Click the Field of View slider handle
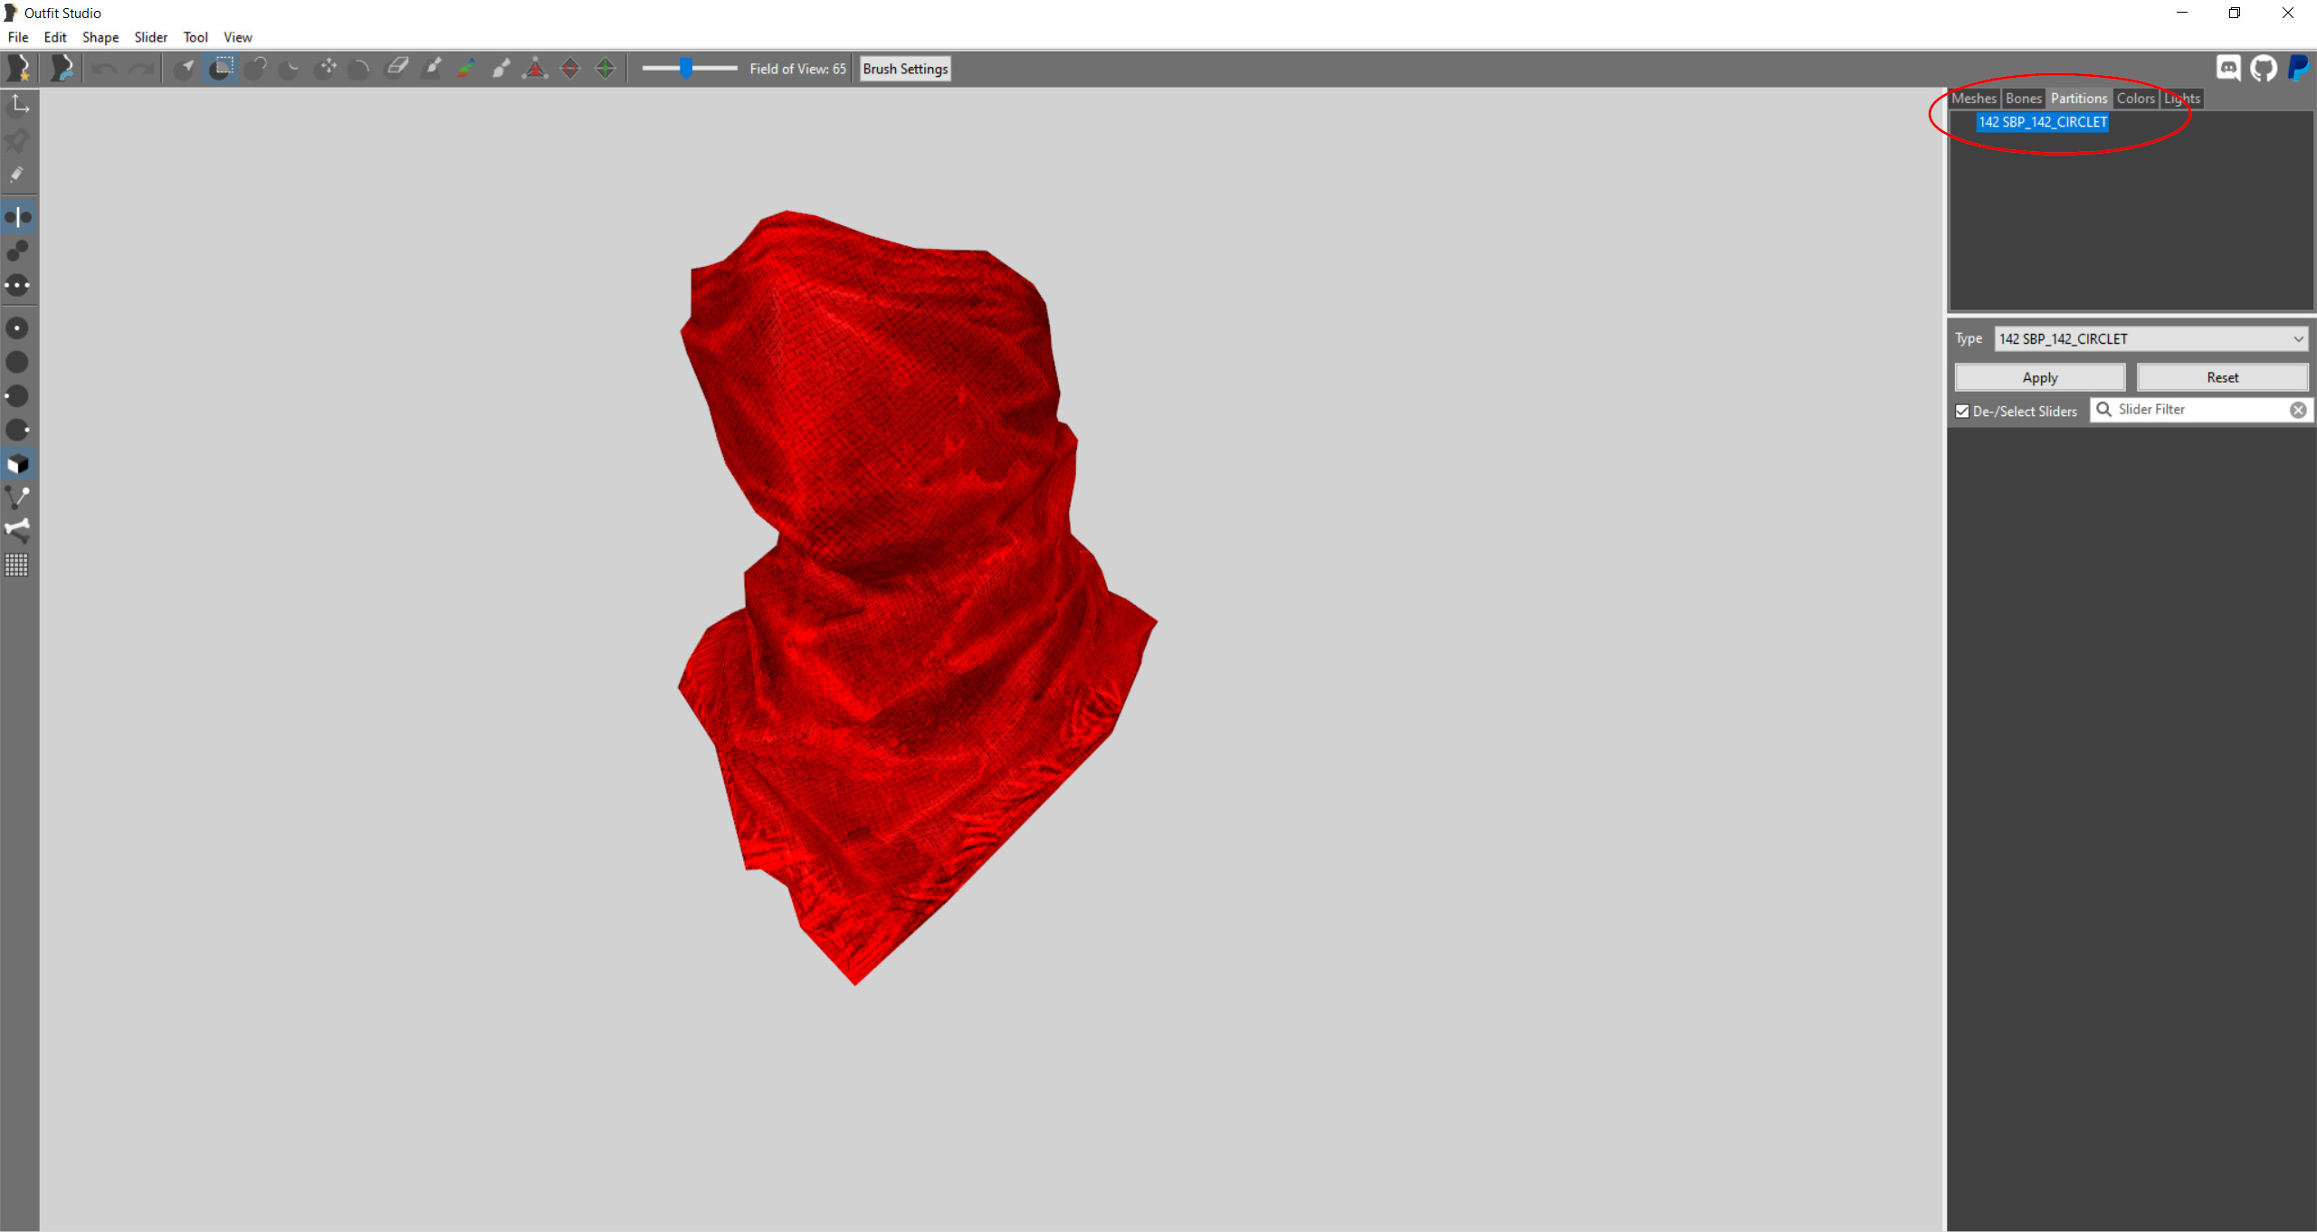Image resolution: width=2317 pixels, height=1232 pixels. tap(686, 68)
